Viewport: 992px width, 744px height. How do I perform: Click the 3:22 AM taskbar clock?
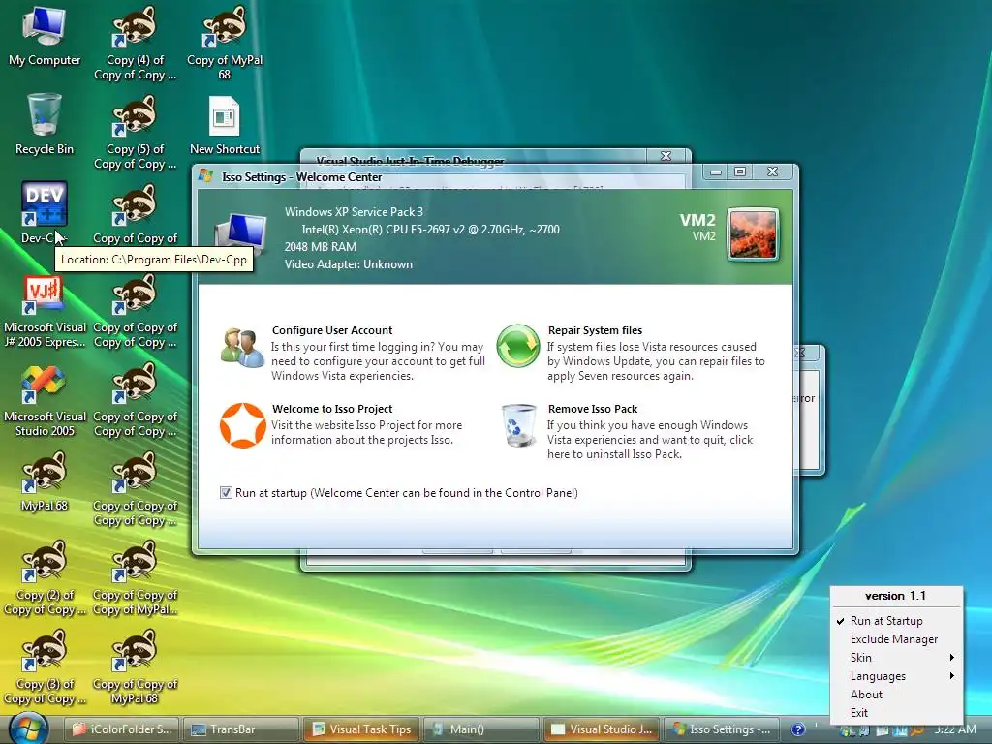click(x=954, y=729)
